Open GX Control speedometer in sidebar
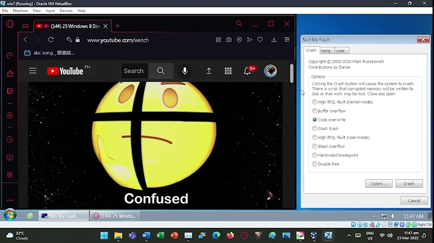The width and height of the screenshot is (434, 243). click(x=10, y=56)
